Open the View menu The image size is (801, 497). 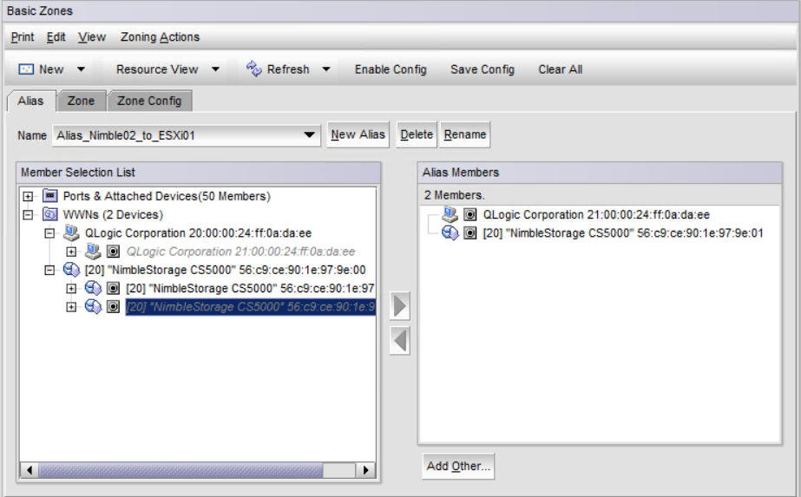click(91, 36)
